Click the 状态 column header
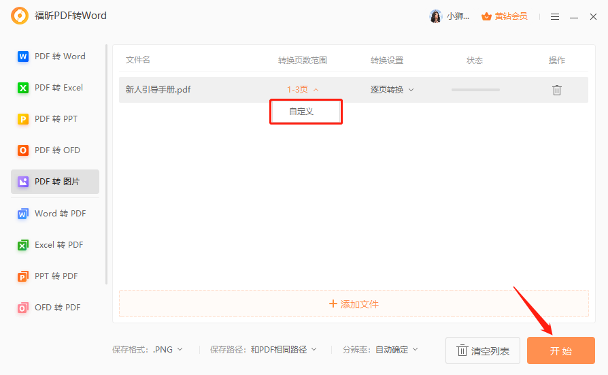 475,60
